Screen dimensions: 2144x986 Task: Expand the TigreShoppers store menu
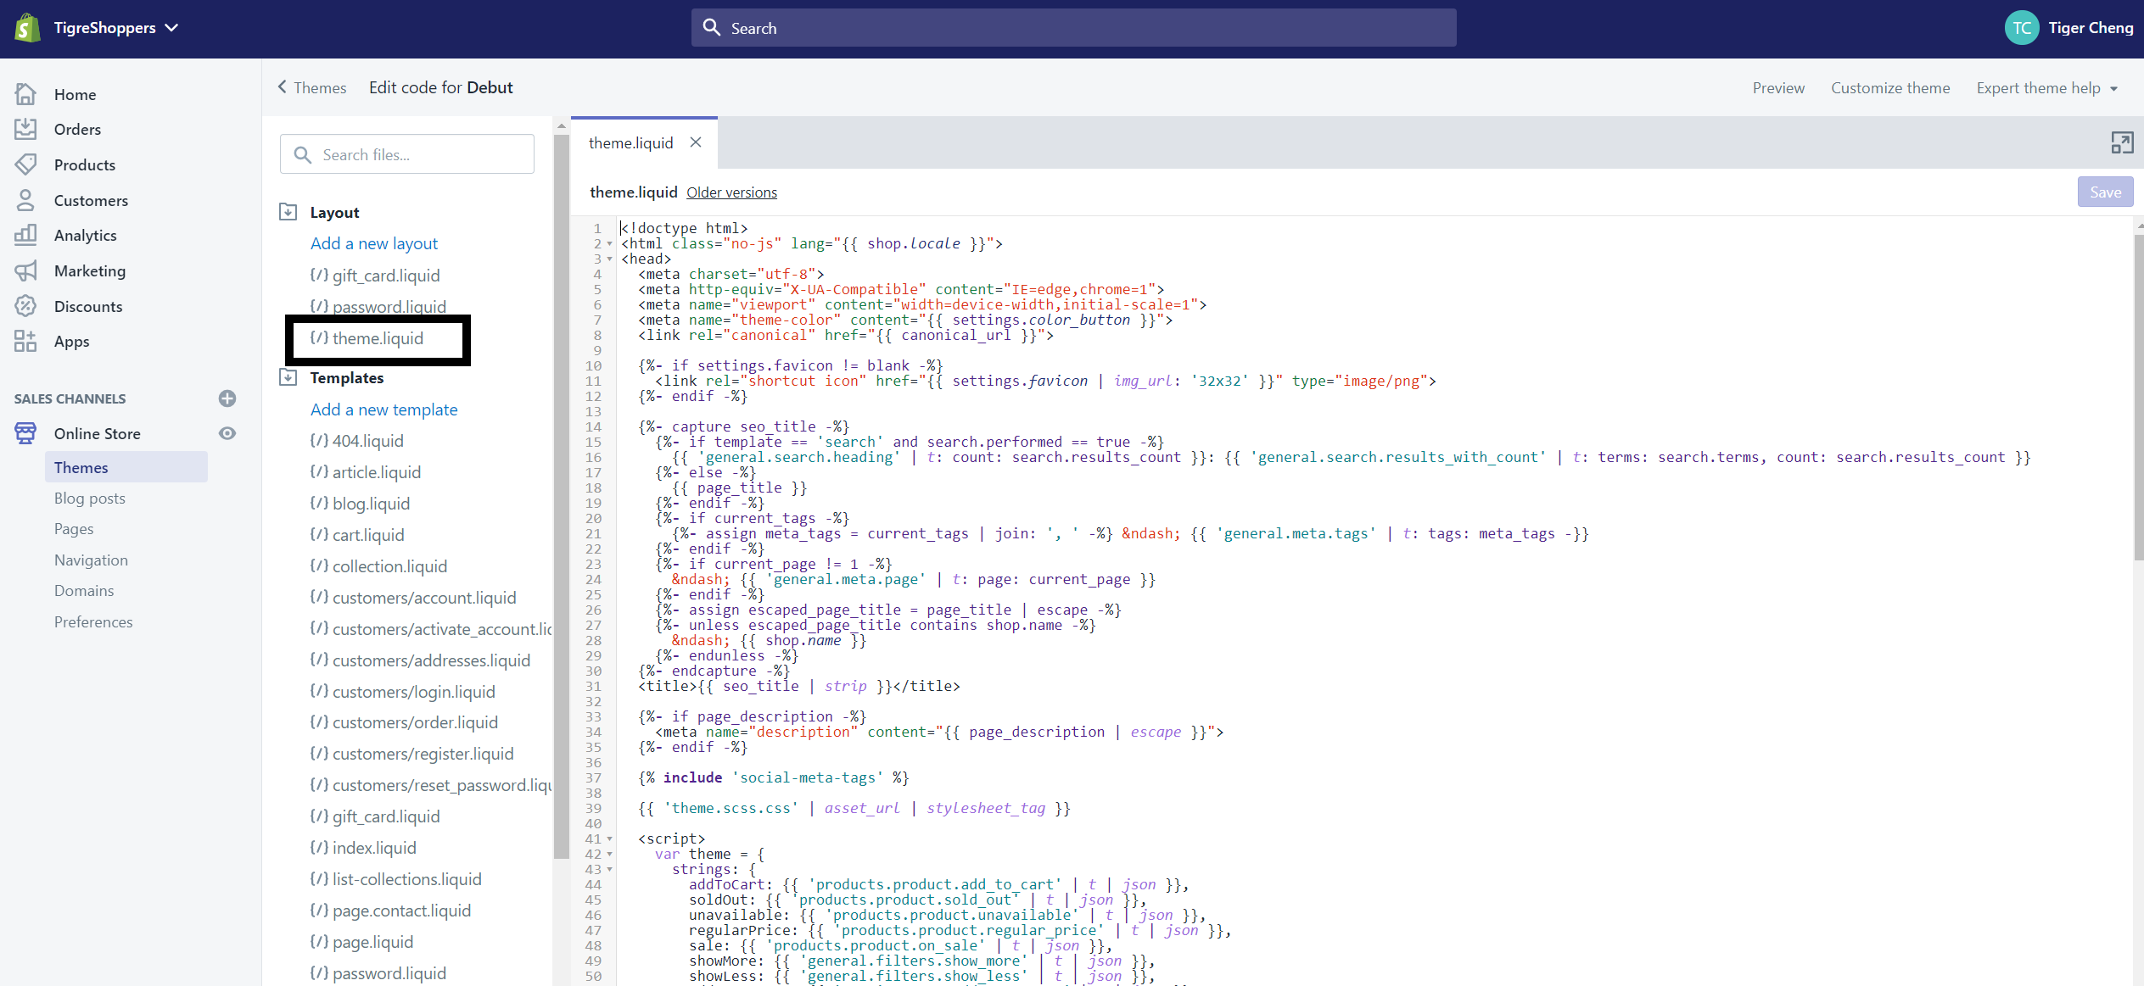click(171, 27)
